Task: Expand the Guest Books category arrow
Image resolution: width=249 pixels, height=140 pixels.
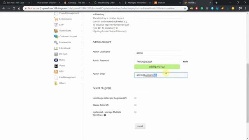Action: click(82, 31)
